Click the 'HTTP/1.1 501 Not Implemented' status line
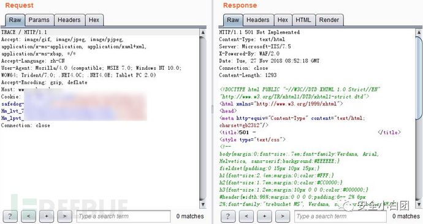Screen dimensions: 423x224 click(x=259, y=32)
